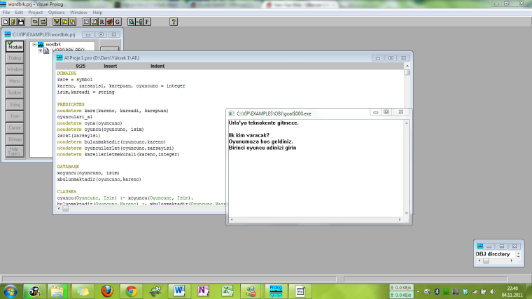Click the debug bug toolbar icon
Screen dimensions: 532x299
pos(110,22)
